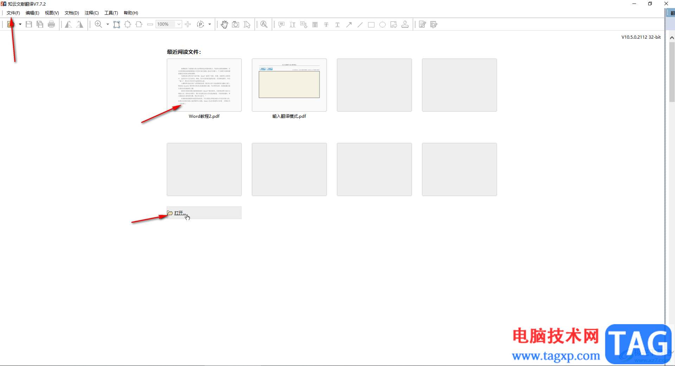The image size is (675, 366).
Task: Rotate page counterclockwise icon
Action: pos(68,24)
